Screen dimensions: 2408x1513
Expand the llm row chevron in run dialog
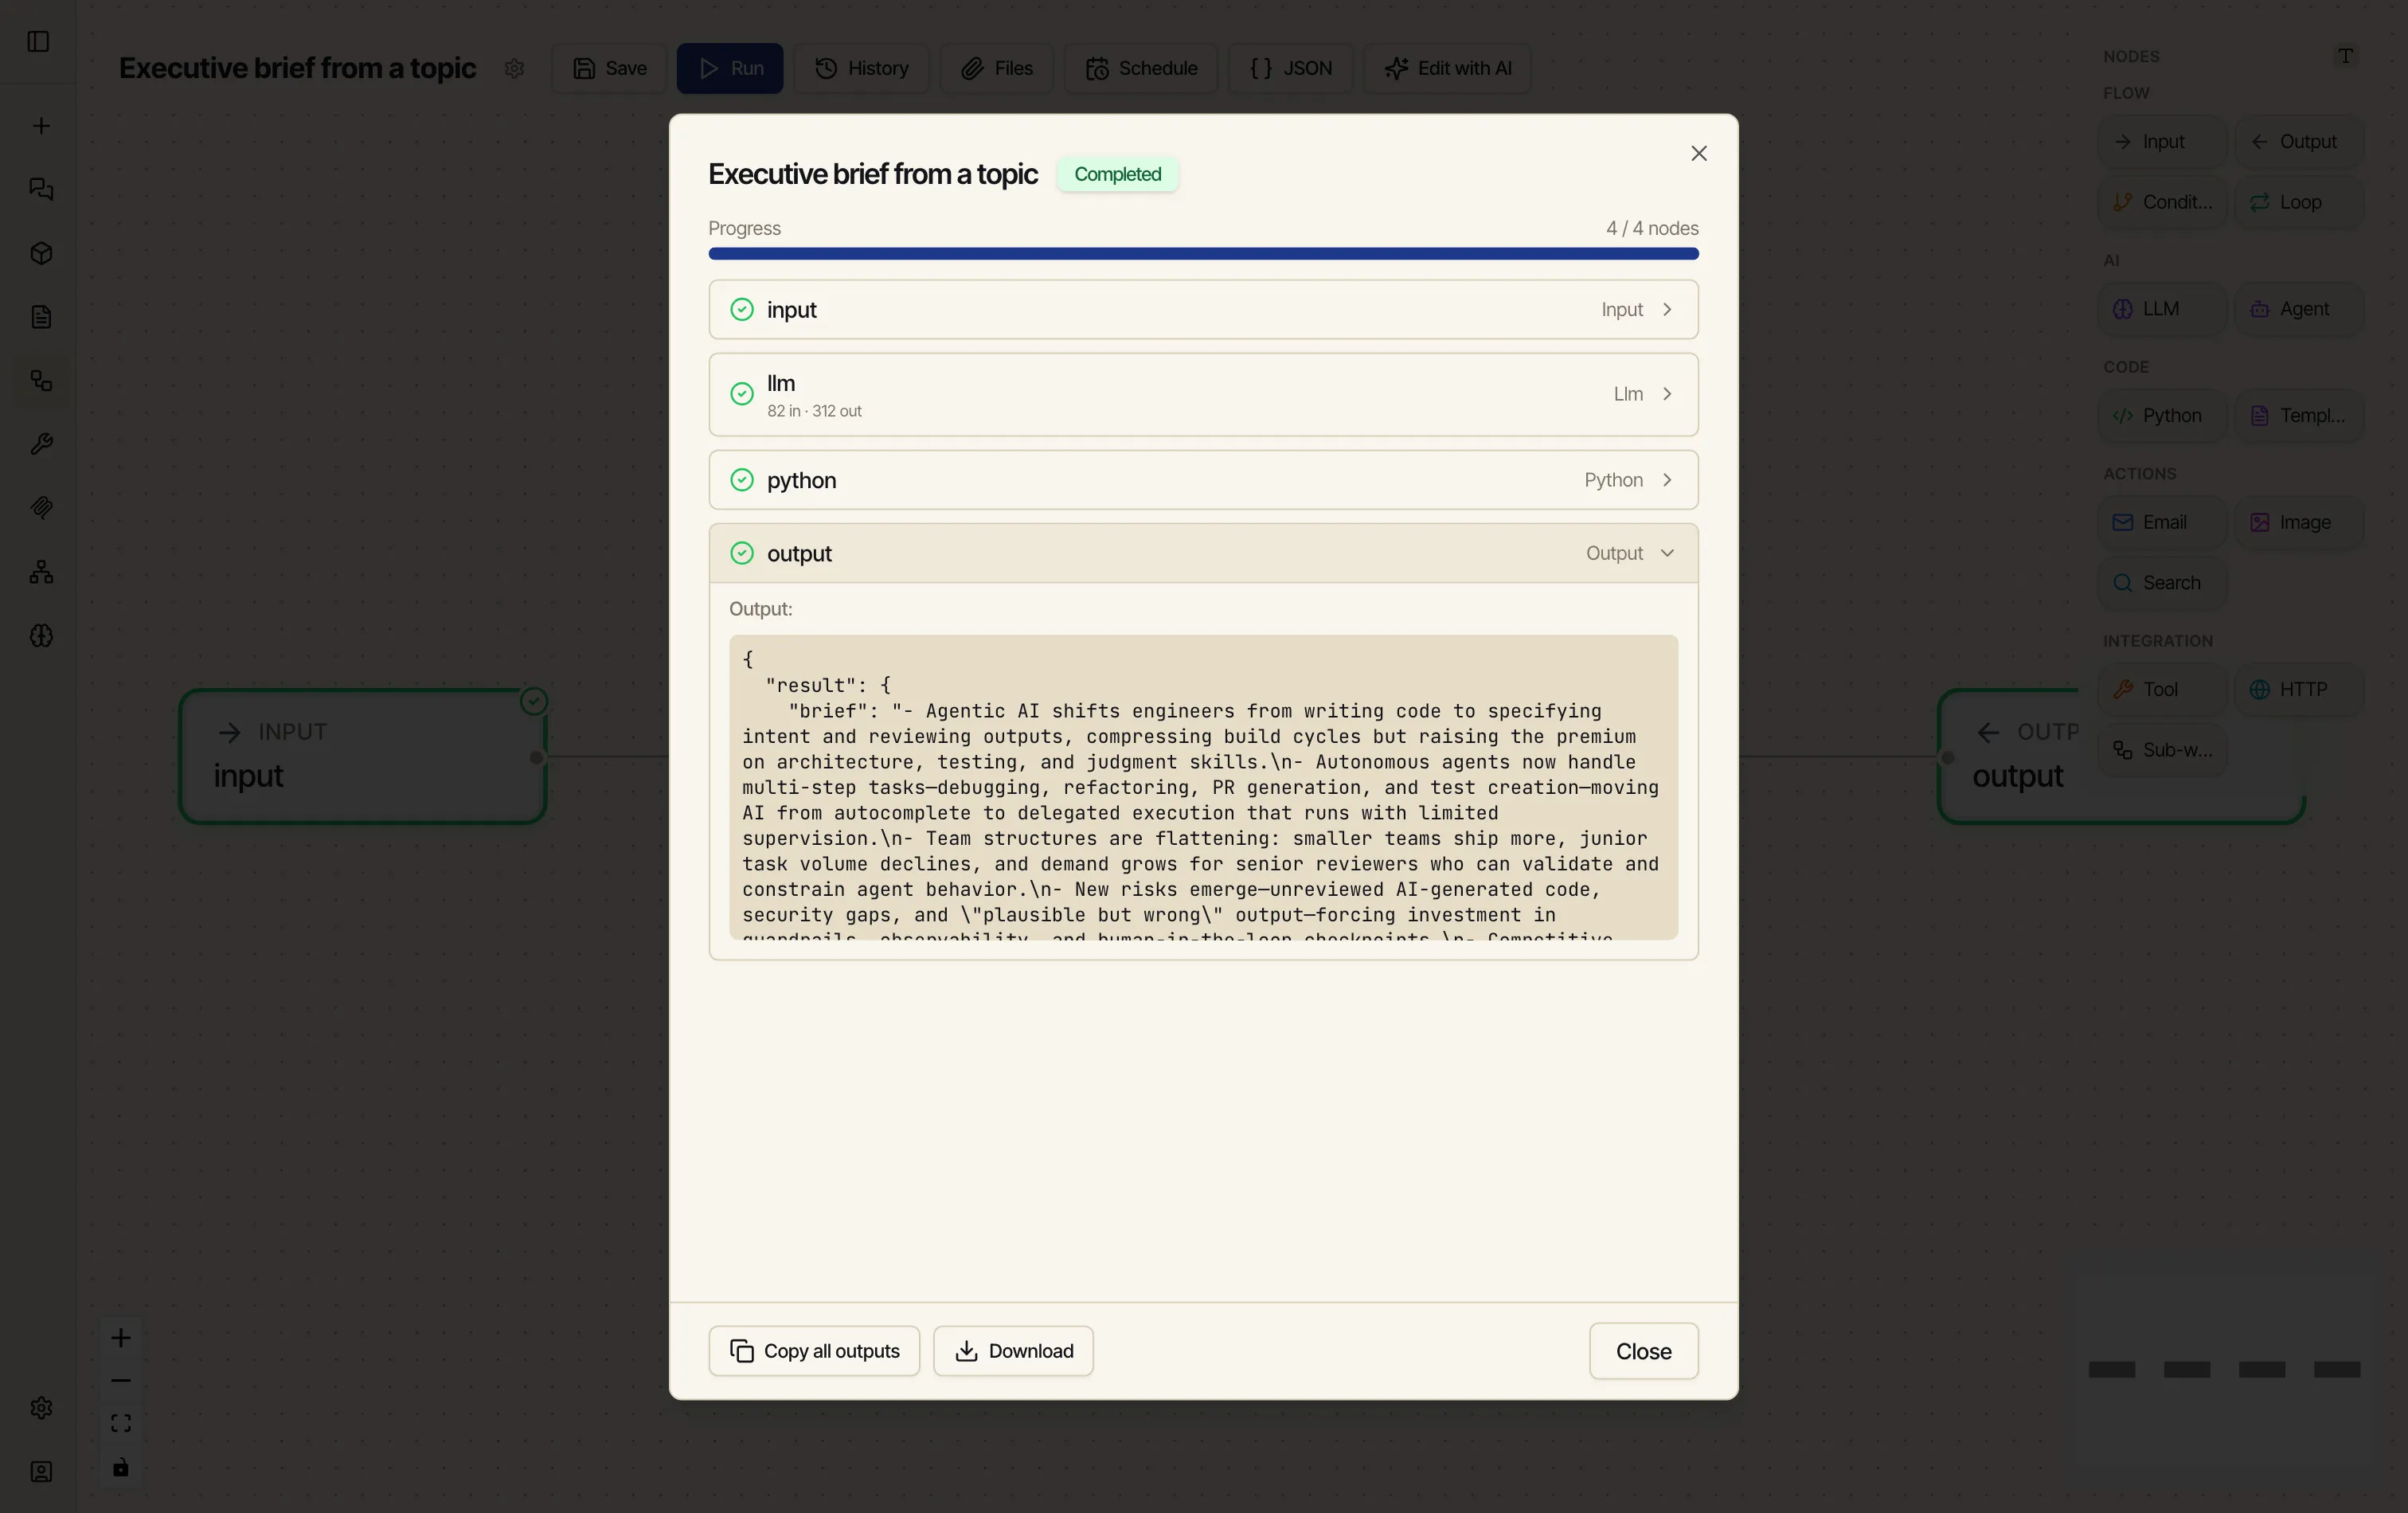(1667, 394)
